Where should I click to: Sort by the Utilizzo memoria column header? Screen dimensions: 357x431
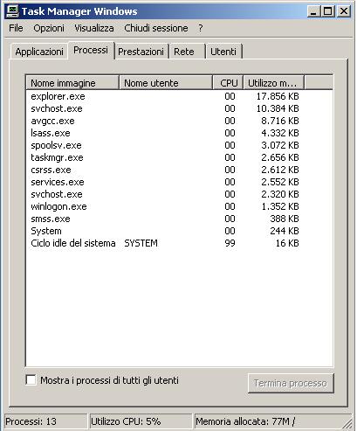click(273, 83)
